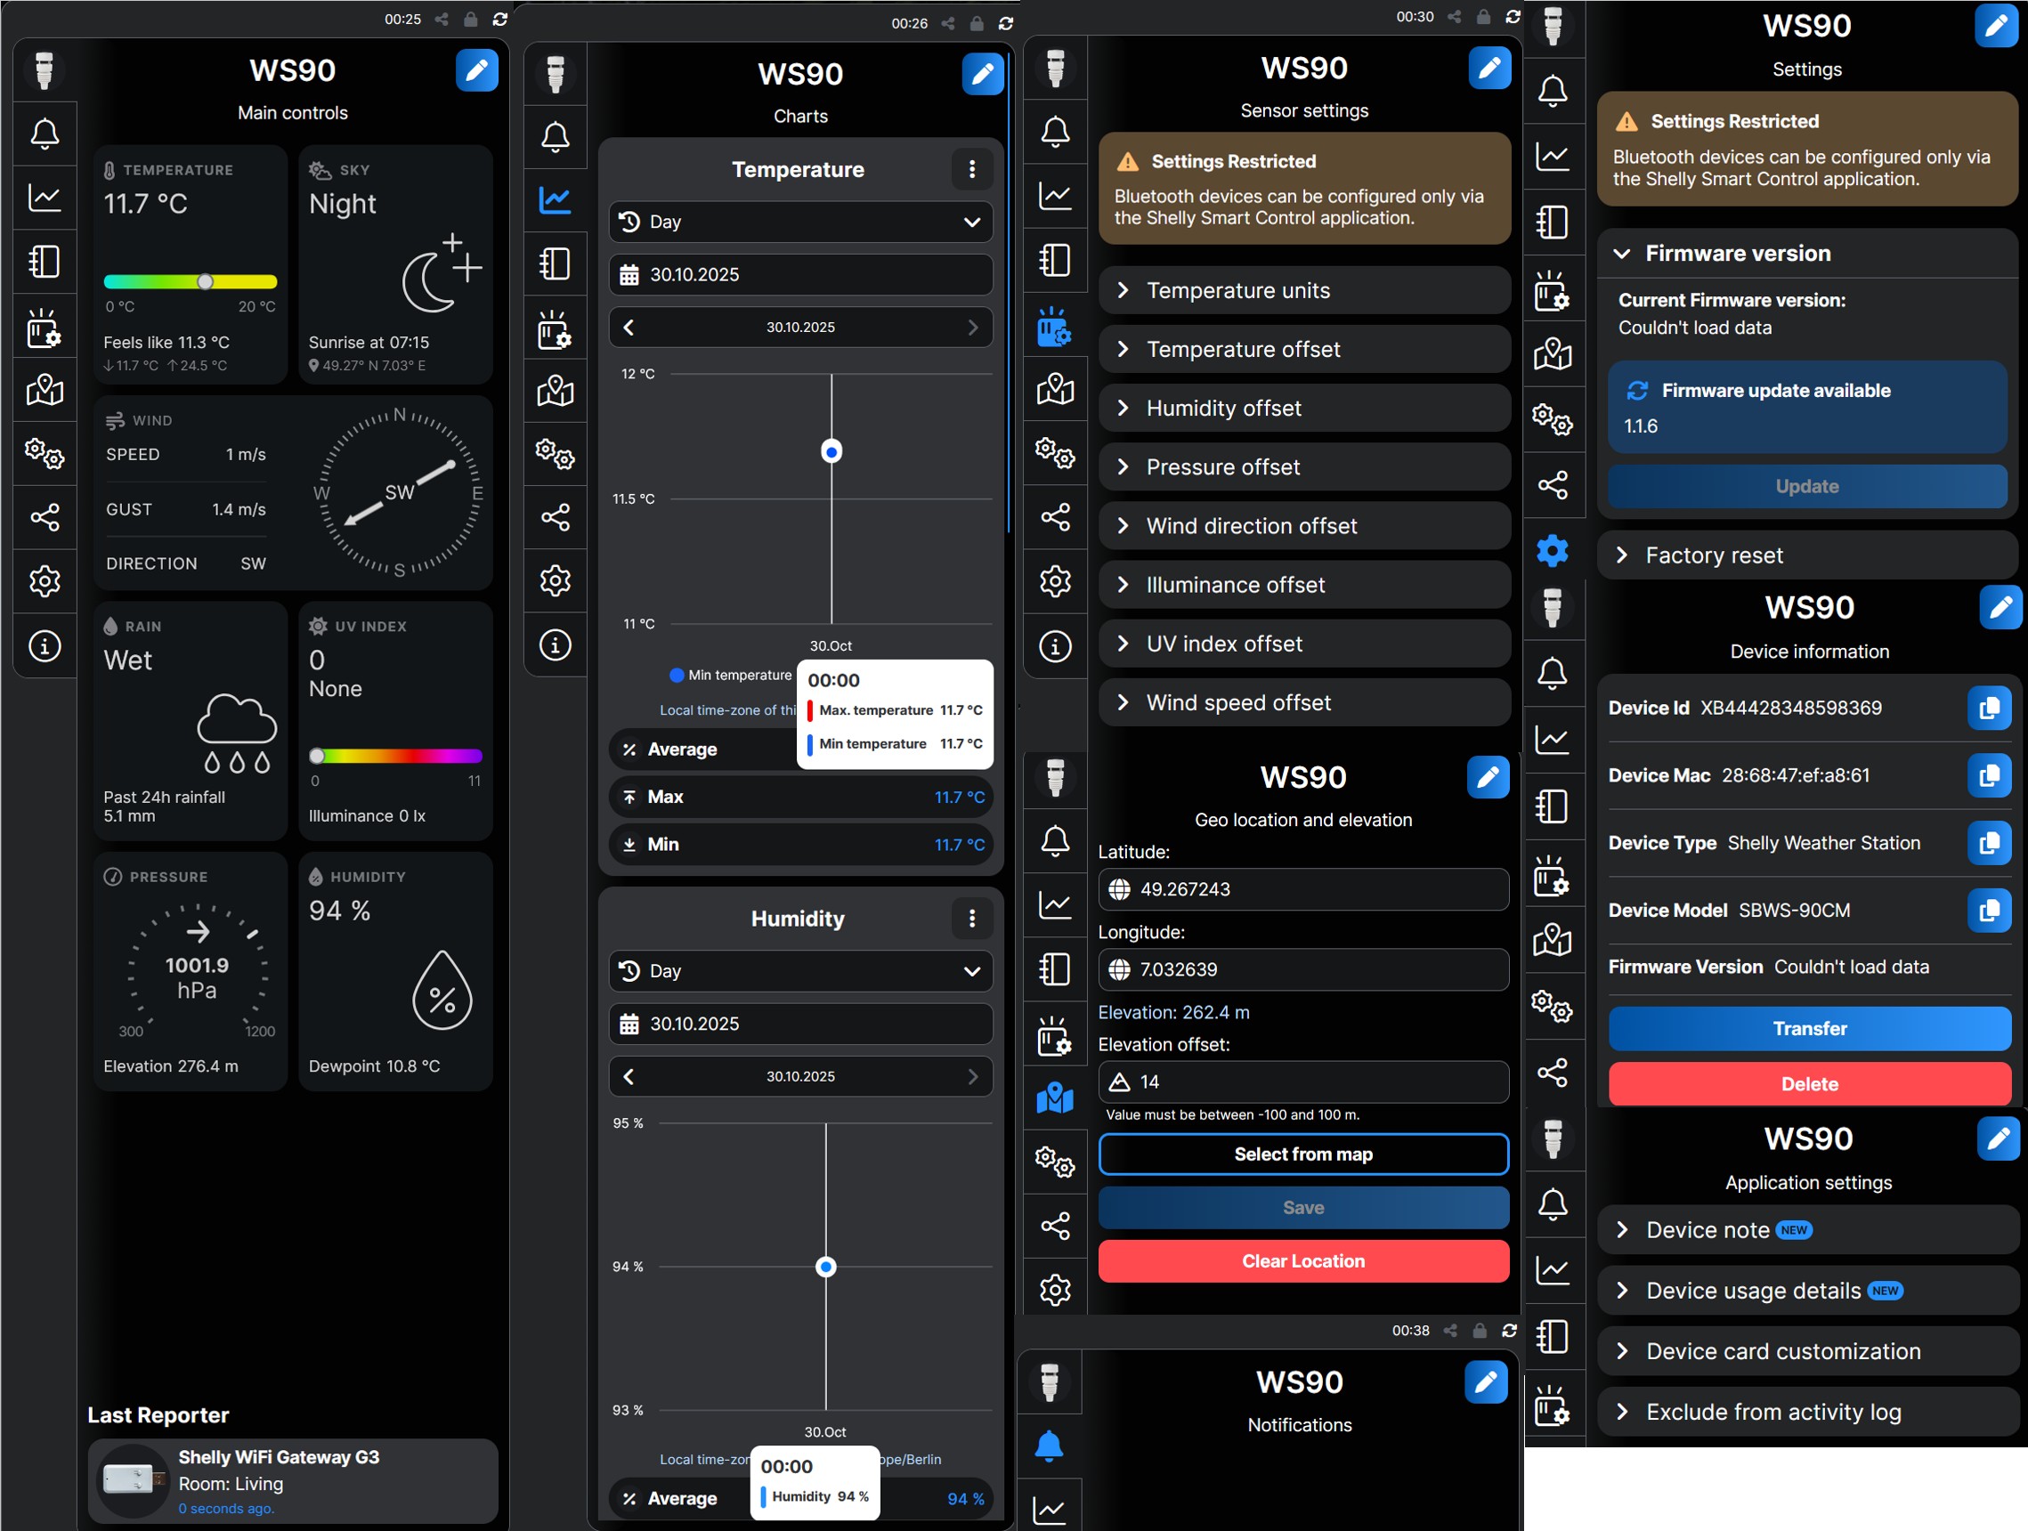Click the share icon in Sensor settings sidebar

(x=1054, y=517)
